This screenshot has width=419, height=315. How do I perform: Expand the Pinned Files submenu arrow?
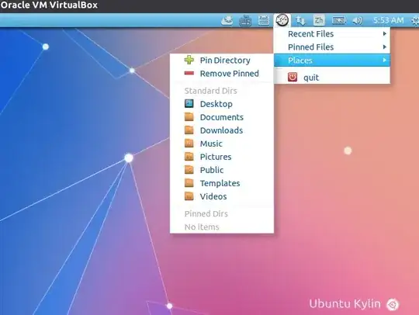385,47
